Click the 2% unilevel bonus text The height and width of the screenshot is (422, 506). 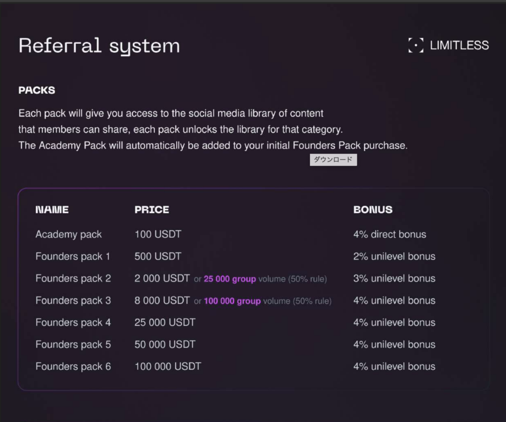point(394,257)
